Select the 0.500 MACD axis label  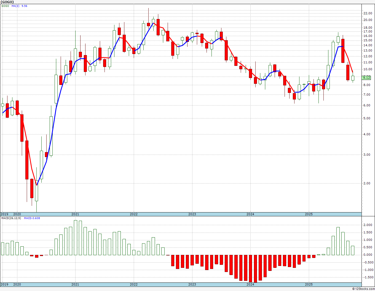[368, 247]
